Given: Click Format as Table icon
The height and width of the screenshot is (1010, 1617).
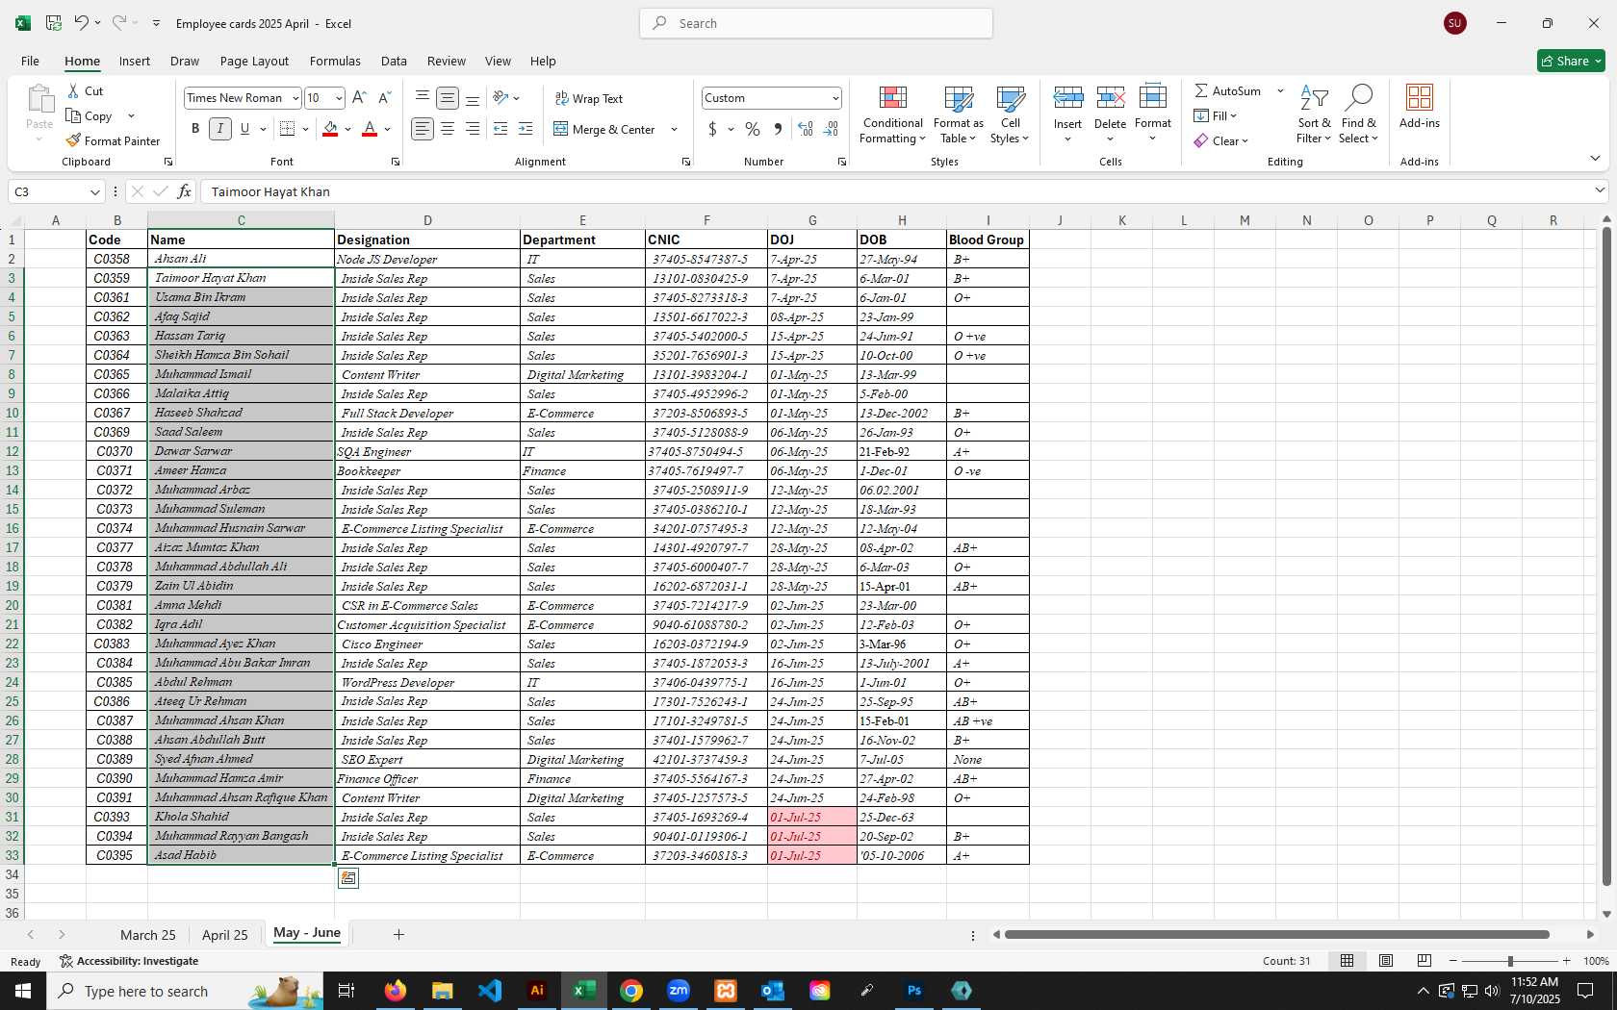Looking at the screenshot, I should pos(959,114).
